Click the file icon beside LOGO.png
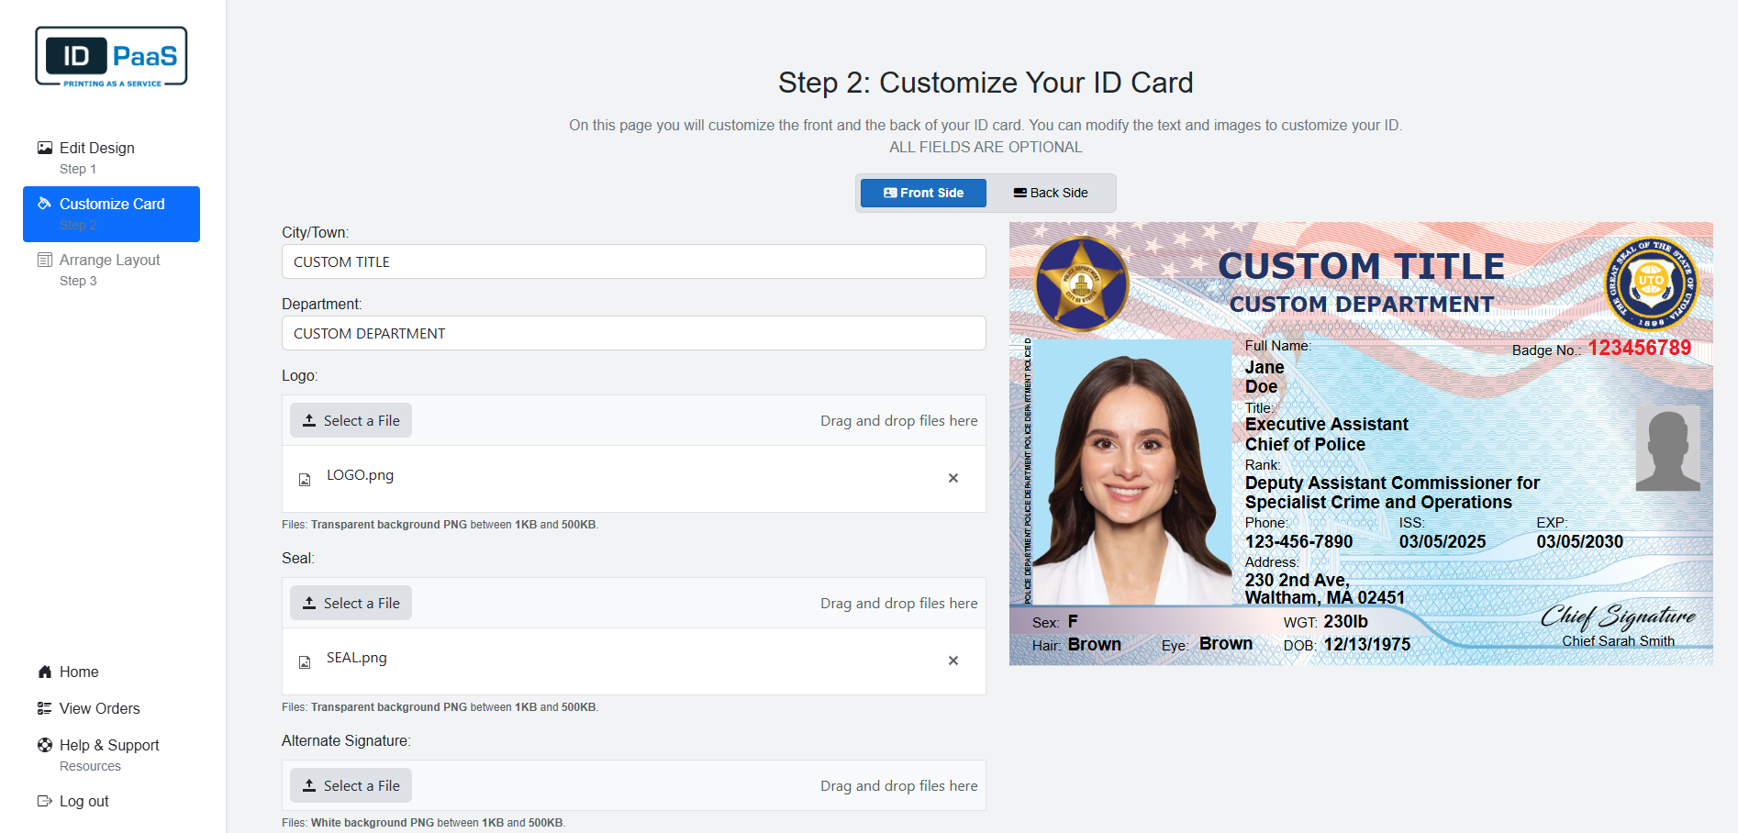Viewport: 1738px width, 833px height. point(305,478)
